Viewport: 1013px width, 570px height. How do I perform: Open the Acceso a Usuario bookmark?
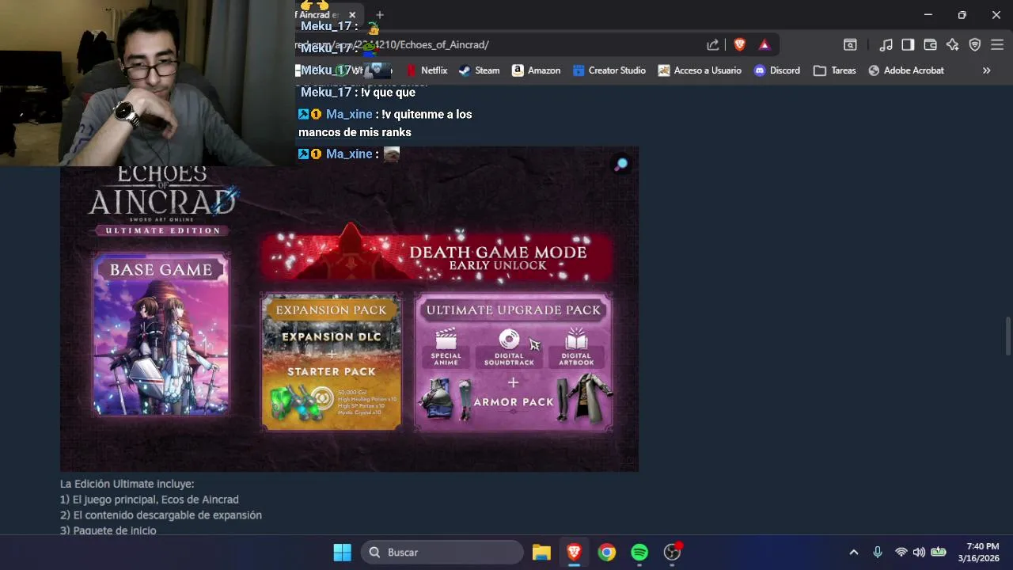click(700, 70)
